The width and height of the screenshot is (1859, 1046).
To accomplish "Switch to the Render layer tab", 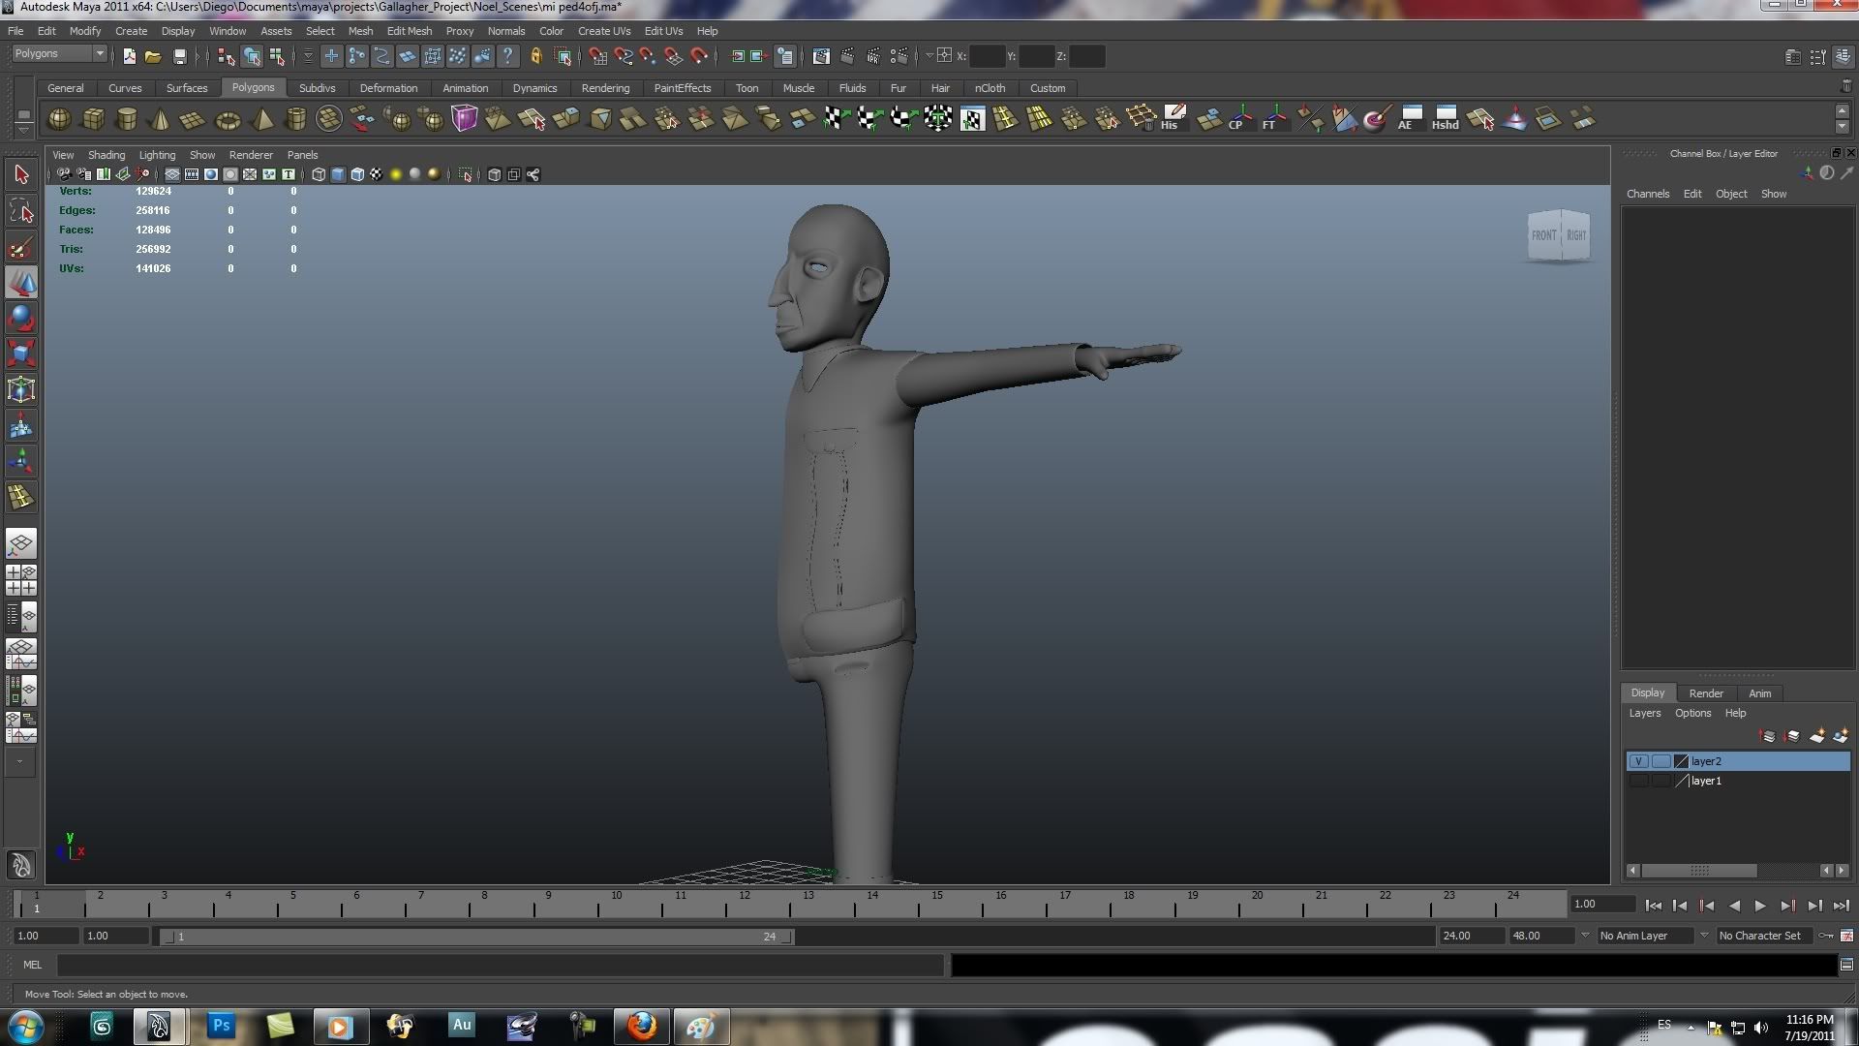I will [1705, 693].
